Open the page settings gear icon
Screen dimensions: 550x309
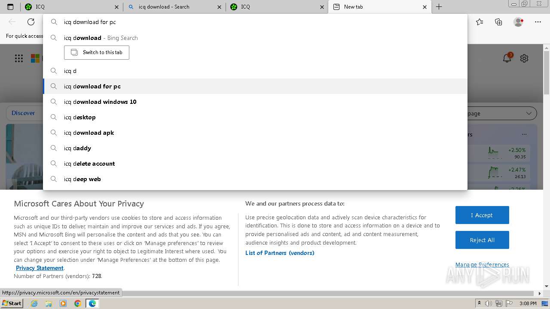(x=524, y=58)
